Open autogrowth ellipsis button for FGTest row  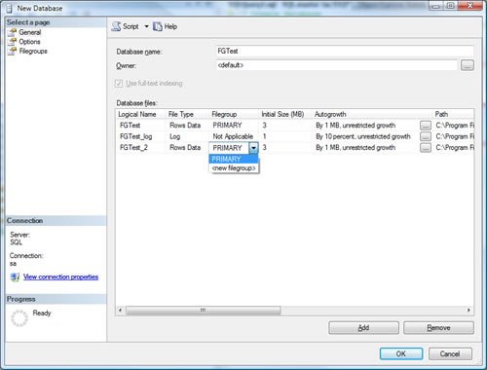pyautogui.click(x=426, y=126)
